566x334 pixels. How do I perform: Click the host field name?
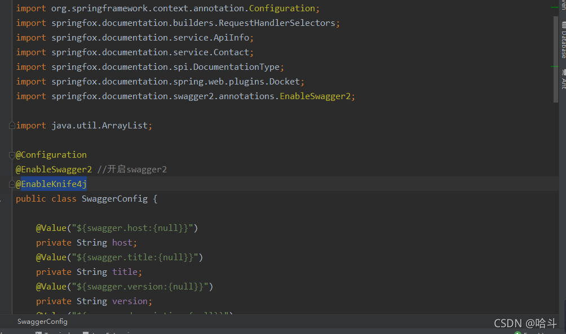click(122, 243)
